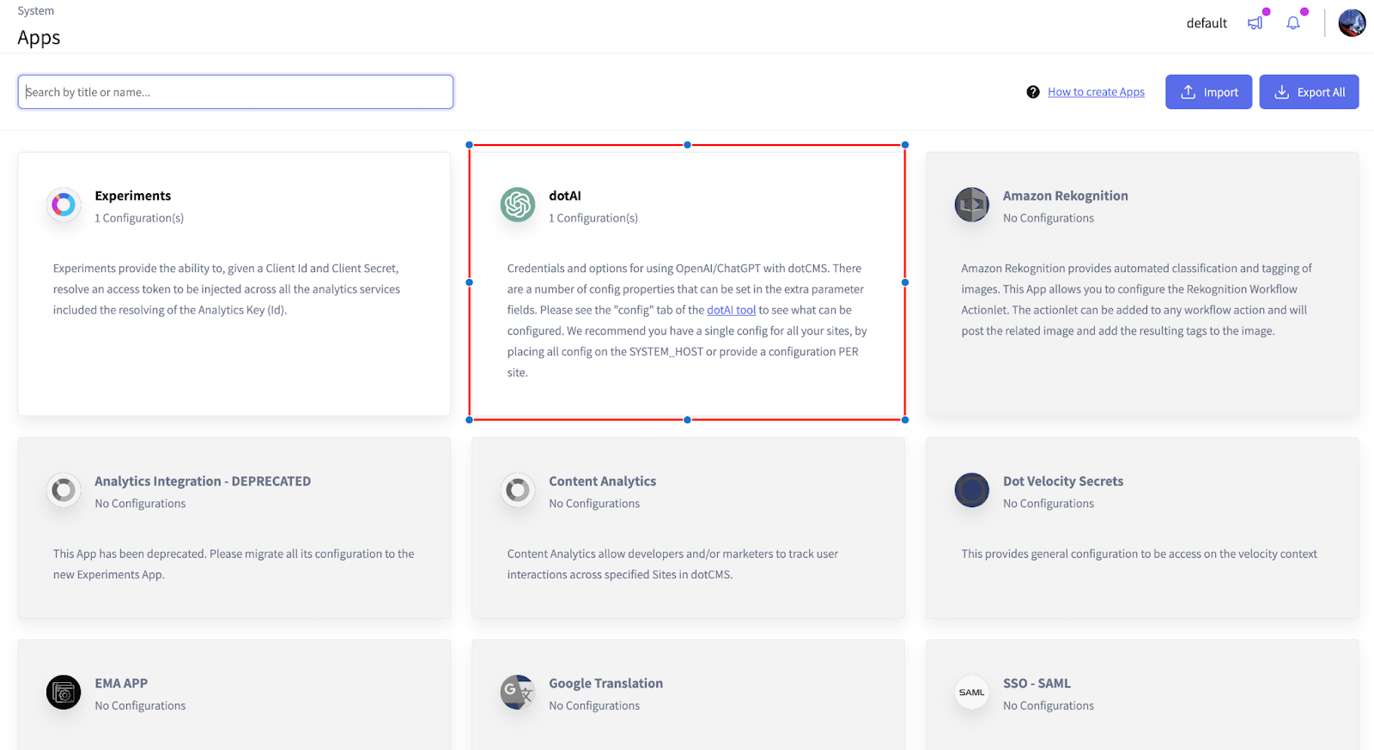This screenshot has width=1374, height=750.
Task: Click the Amazon Rekognition app icon
Action: coord(972,205)
